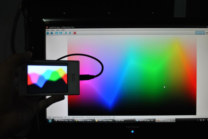208x139 pixels.
Task: Click the 13/19 image counter in status bar
Action: click(49, 117)
